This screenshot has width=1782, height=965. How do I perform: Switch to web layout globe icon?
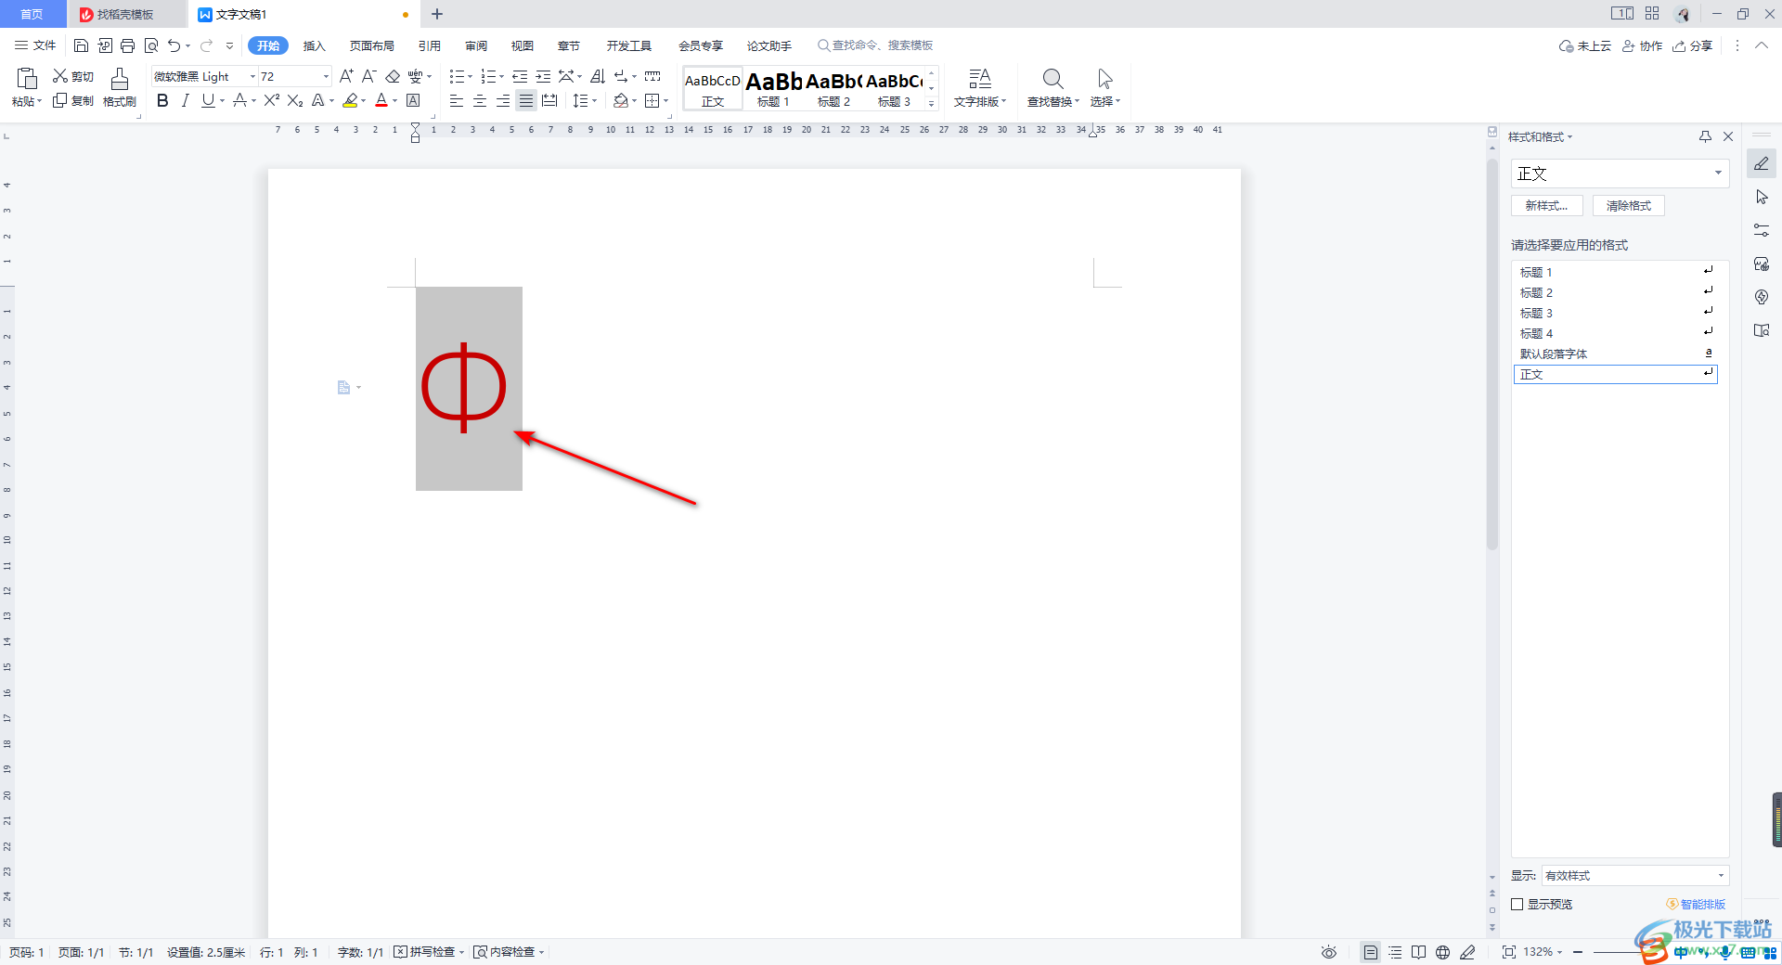[x=1442, y=952]
